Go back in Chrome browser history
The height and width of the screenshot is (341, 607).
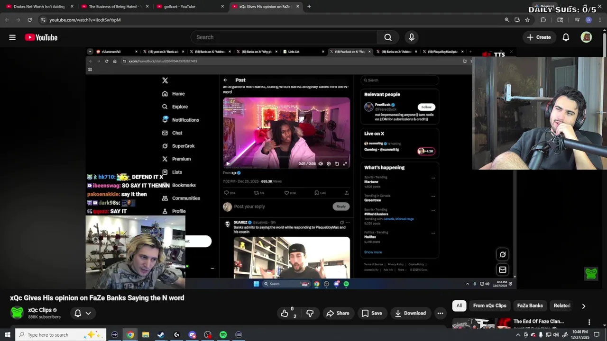[x=7, y=20]
